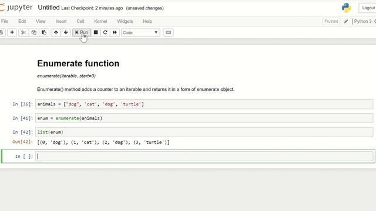Rename notebook by clicking Untitled title

pyautogui.click(x=49, y=8)
